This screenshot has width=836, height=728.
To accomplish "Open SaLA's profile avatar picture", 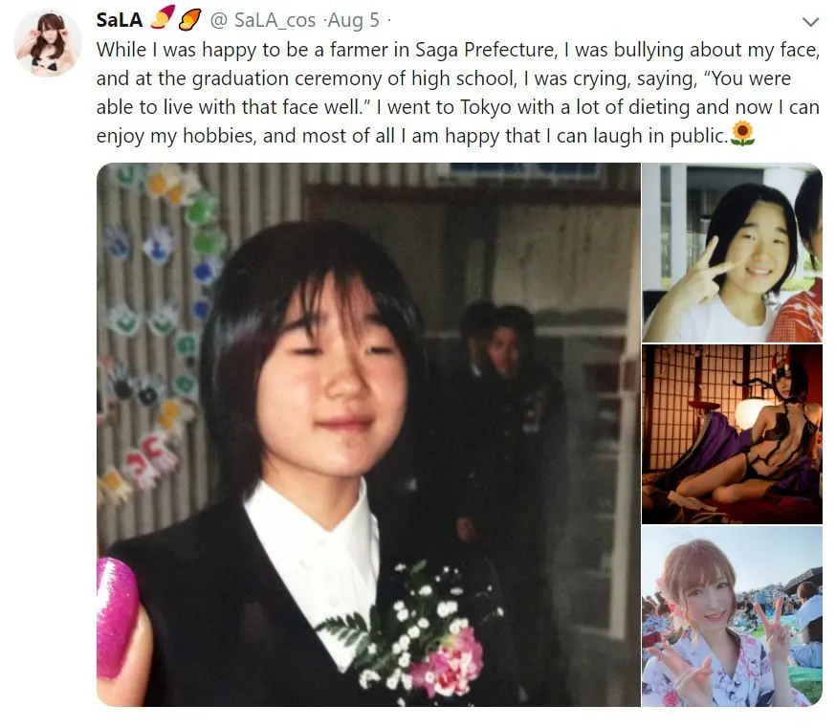I will pyautogui.click(x=48, y=43).
